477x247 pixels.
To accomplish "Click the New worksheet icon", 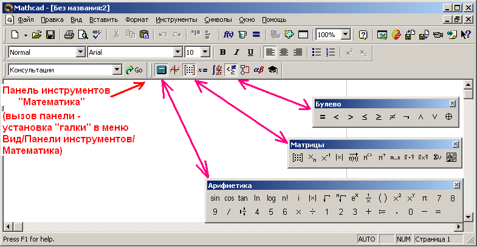I will point(15,35).
